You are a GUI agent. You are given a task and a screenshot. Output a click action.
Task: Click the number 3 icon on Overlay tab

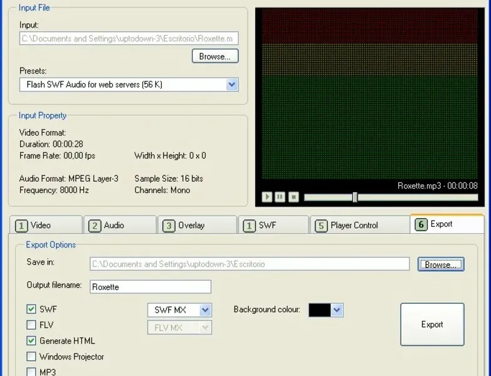169,226
